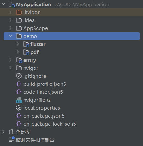Viewport: 143px width, 146px height.
Task: Expand the flutter module folder
Action: coord(18,44)
